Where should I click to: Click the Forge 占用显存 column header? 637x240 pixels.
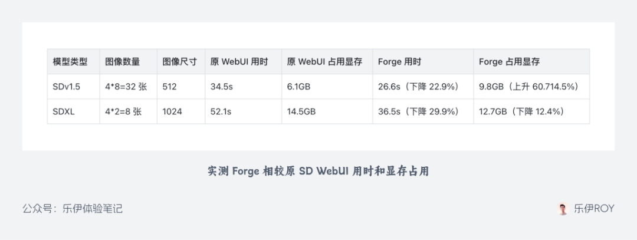[510, 62]
